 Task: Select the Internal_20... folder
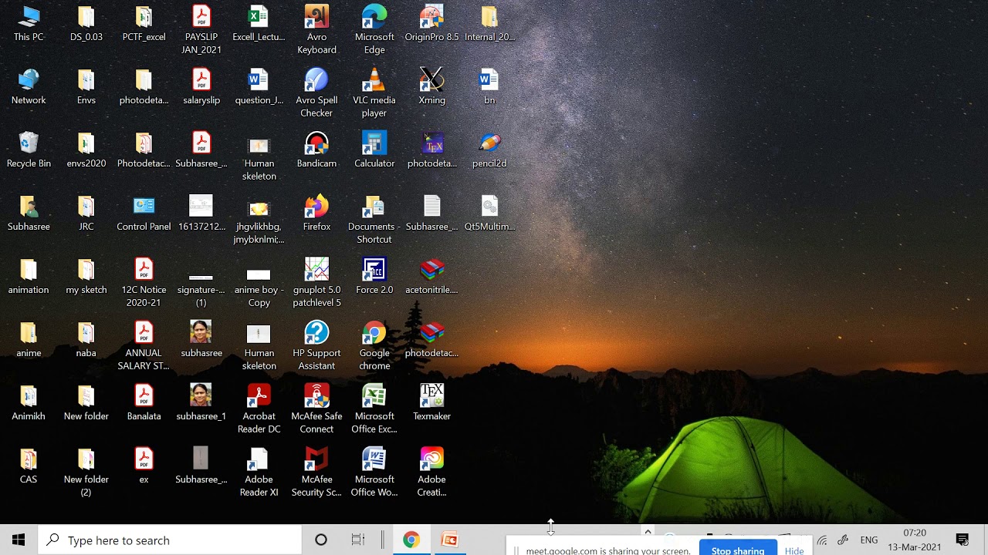click(489, 24)
